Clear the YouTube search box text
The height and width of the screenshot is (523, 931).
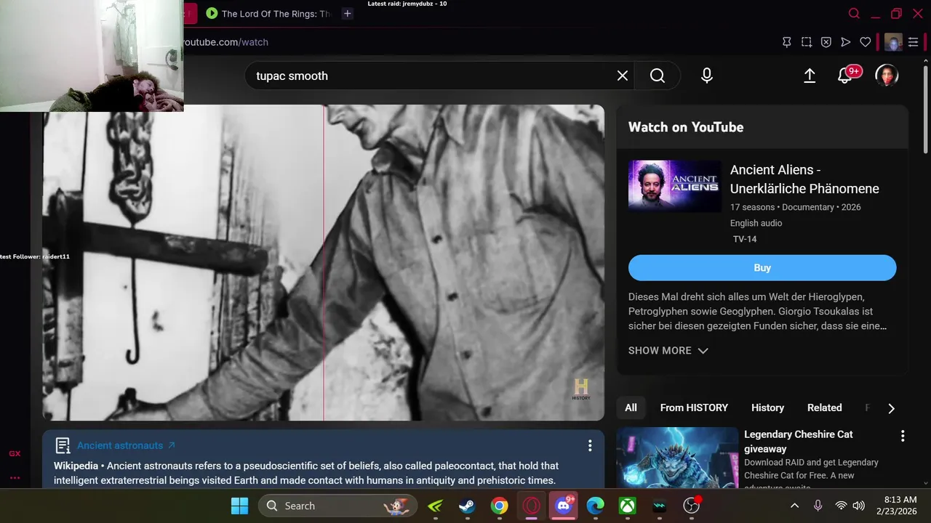(x=623, y=76)
